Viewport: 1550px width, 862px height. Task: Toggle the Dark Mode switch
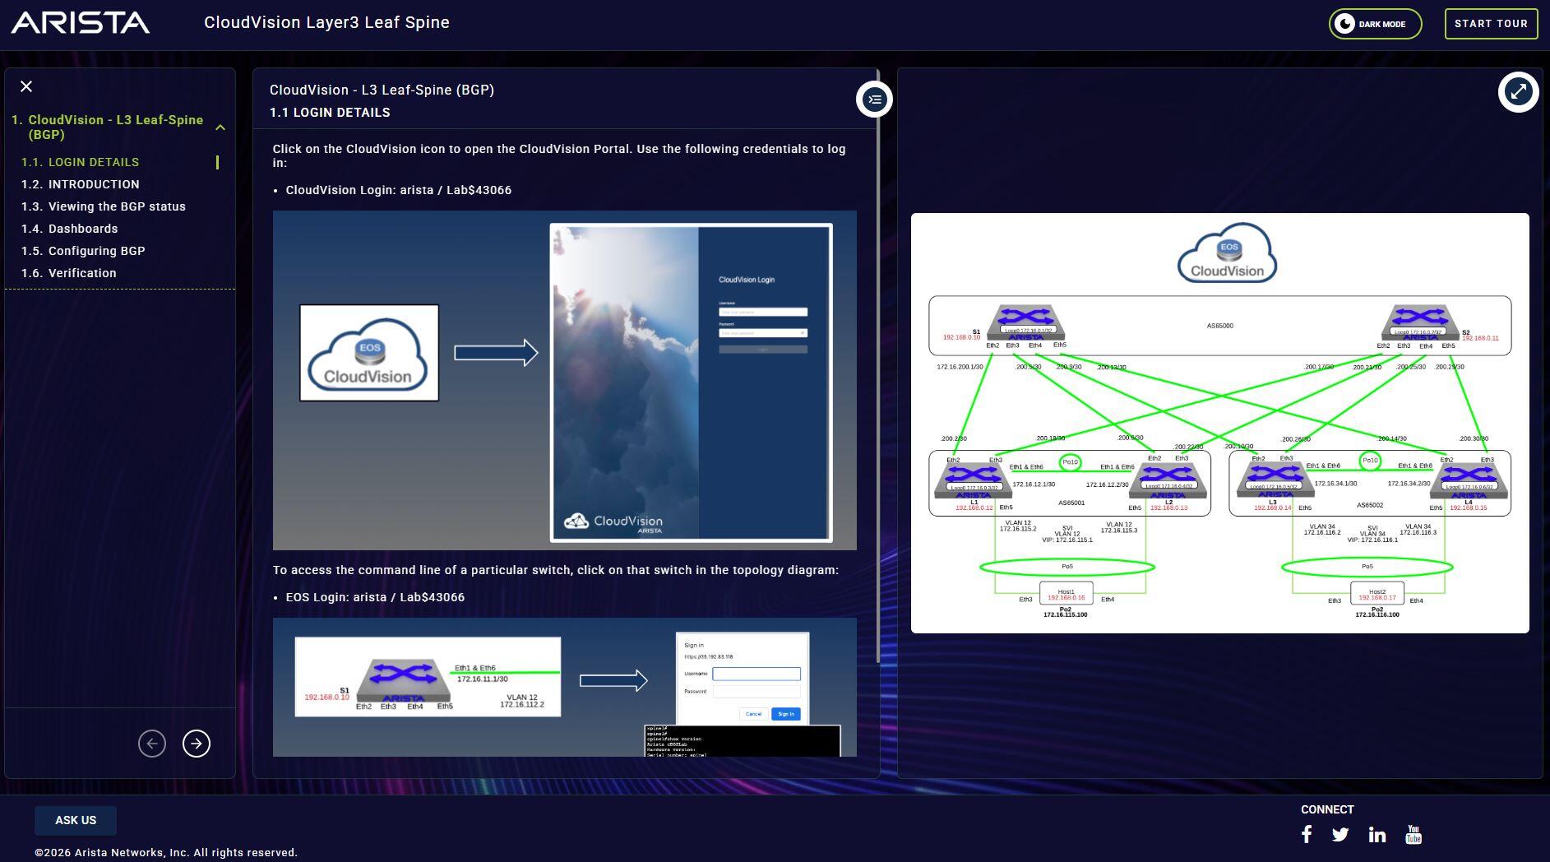coord(1374,24)
